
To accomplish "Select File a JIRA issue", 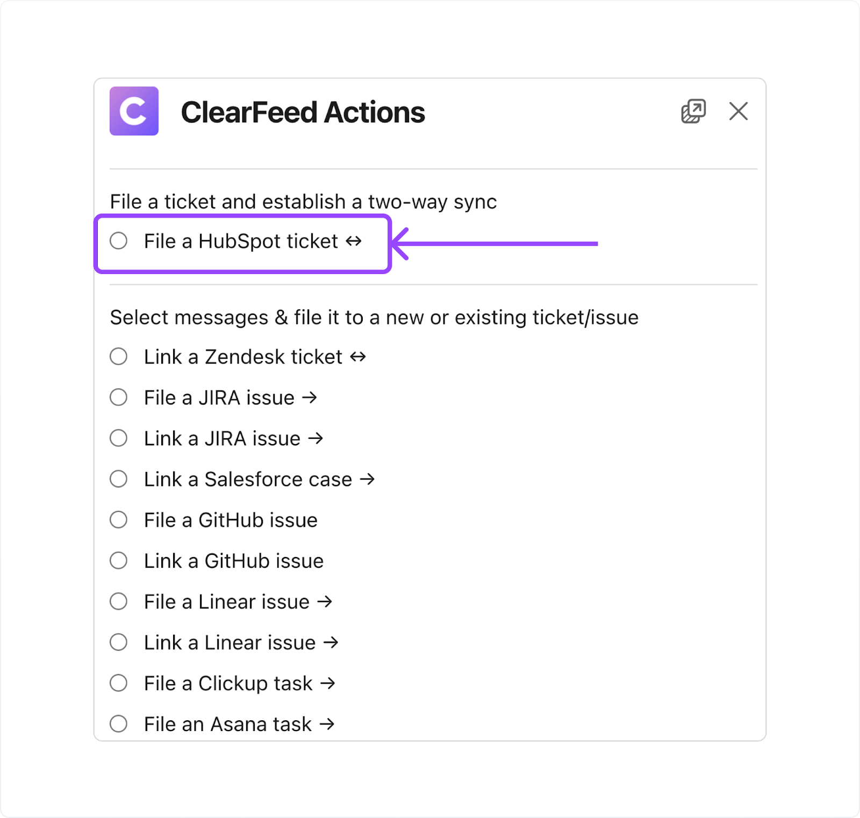I will (119, 397).
